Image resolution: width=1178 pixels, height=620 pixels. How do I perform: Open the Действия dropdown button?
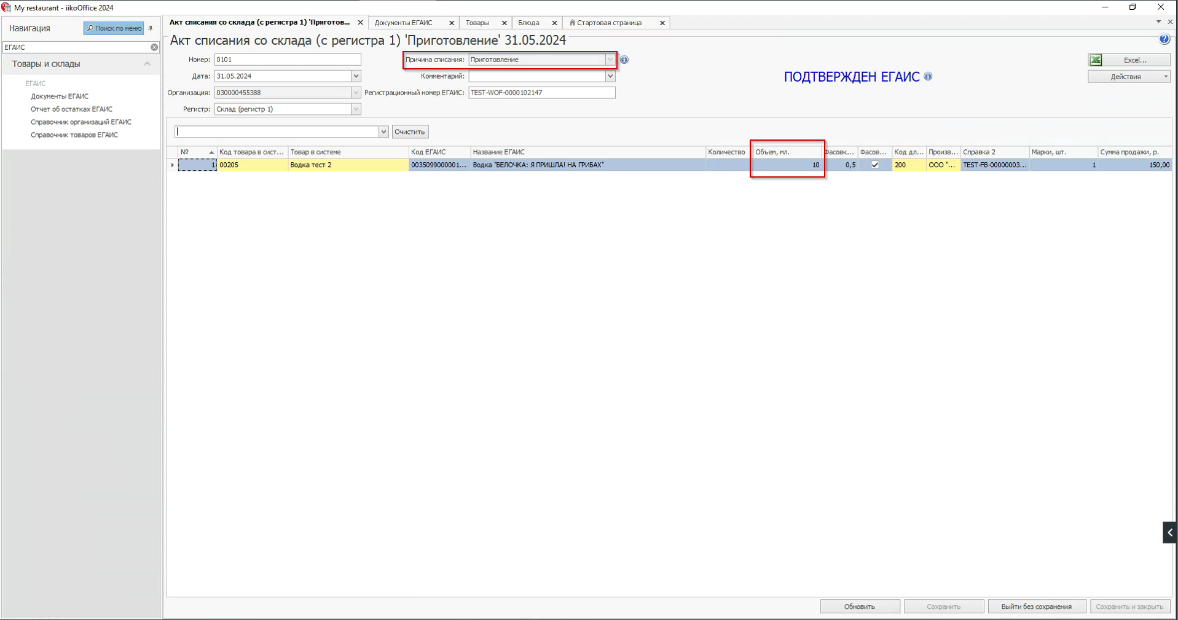(x=1129, y=76)
